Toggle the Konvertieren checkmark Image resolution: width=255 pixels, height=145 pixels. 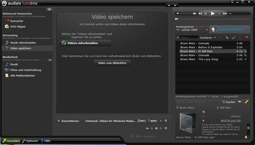[59, 121]
